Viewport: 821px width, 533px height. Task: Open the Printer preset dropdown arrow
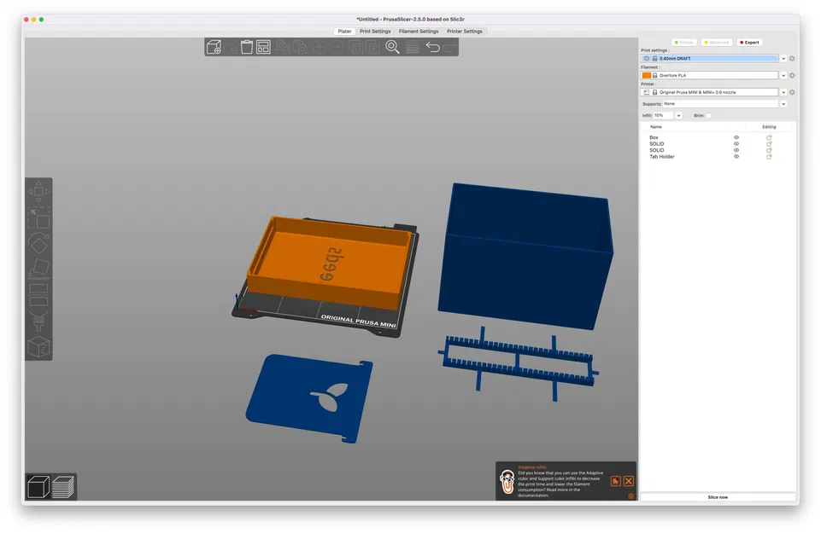783,92
